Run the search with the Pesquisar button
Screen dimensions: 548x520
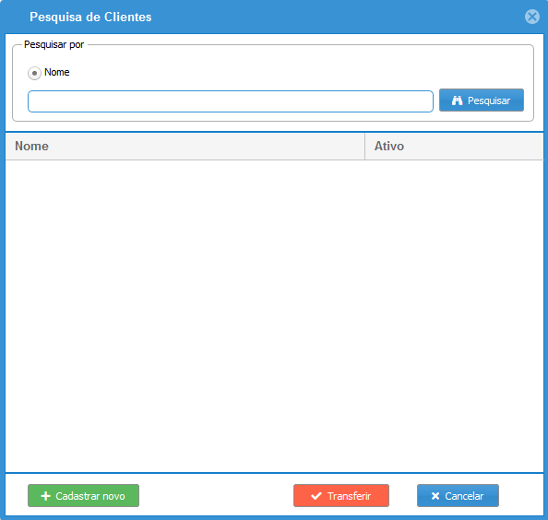point(482,100)
